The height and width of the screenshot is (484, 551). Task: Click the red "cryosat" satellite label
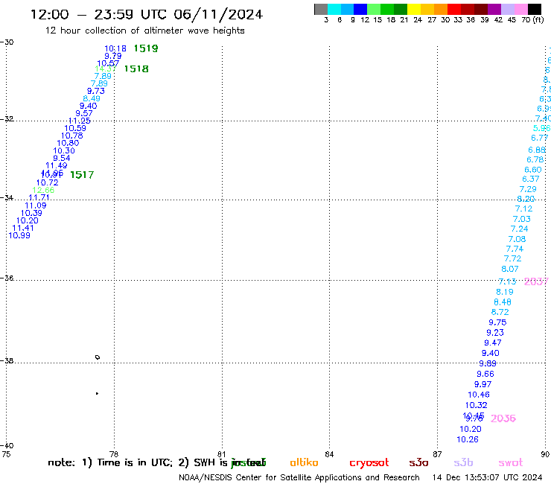click(x=369, y=463)
